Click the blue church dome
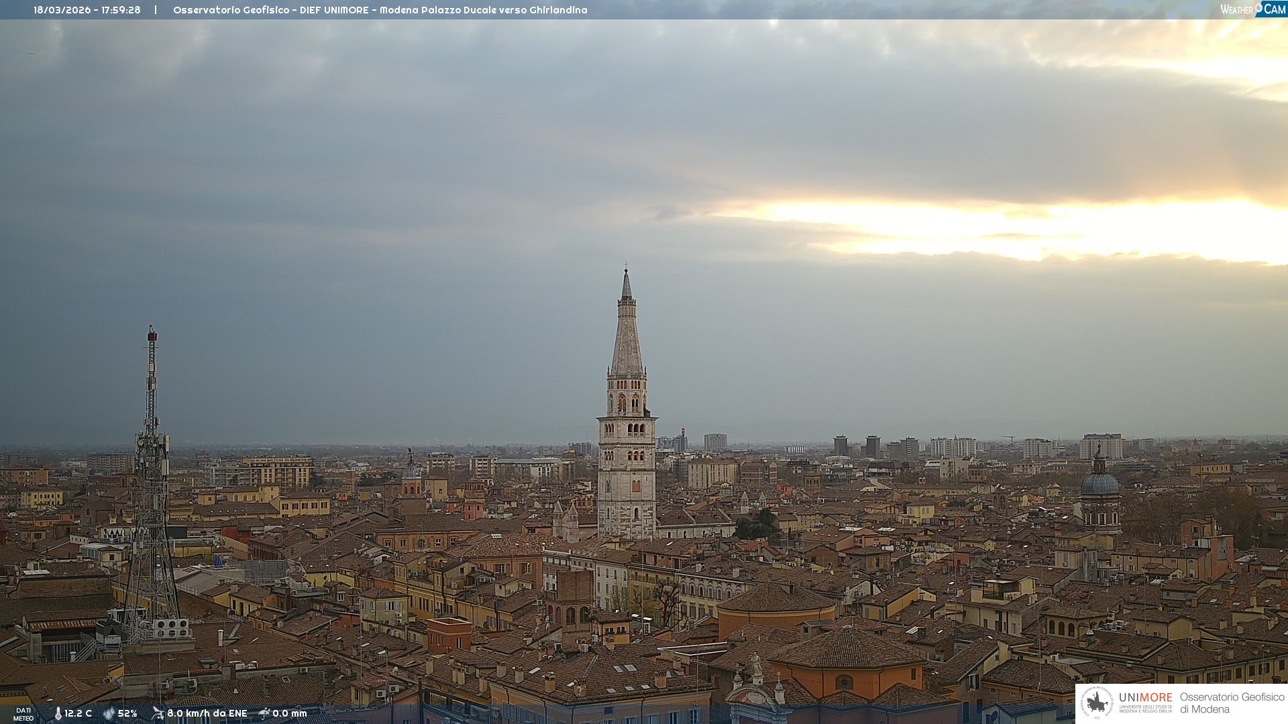The width and height of the screenshot is (1288, 724). pos(1099,485)
